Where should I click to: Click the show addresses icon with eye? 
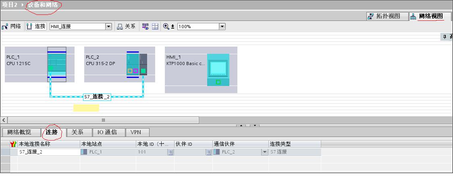[x=145, y=27]
